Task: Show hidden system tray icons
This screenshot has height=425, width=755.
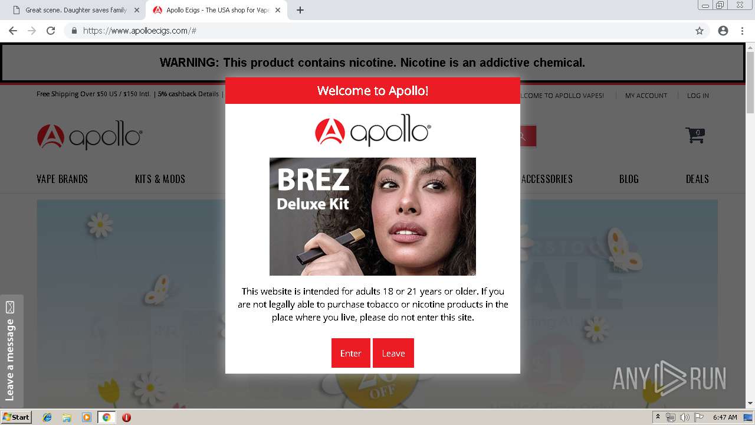Action: pos(658,417)
